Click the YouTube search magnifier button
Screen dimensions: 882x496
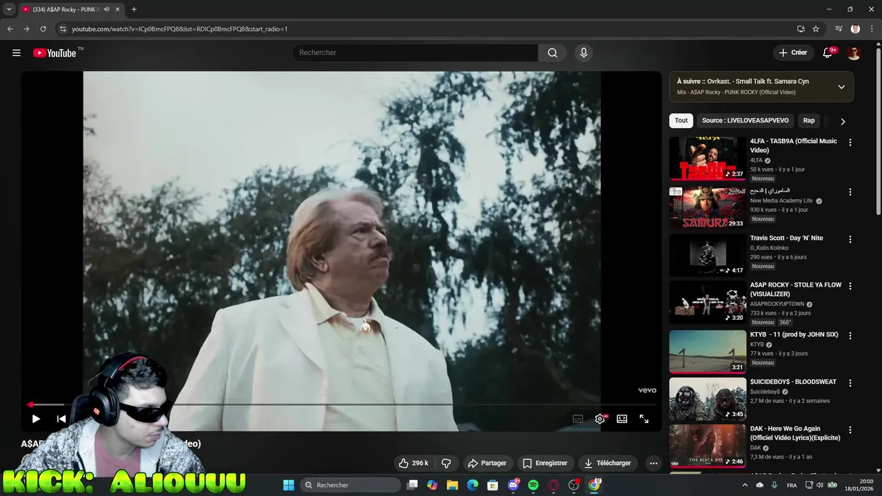[x=553, y=53]
